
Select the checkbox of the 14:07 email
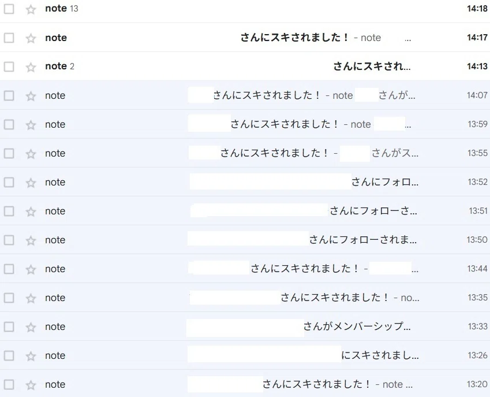[9, 95]
